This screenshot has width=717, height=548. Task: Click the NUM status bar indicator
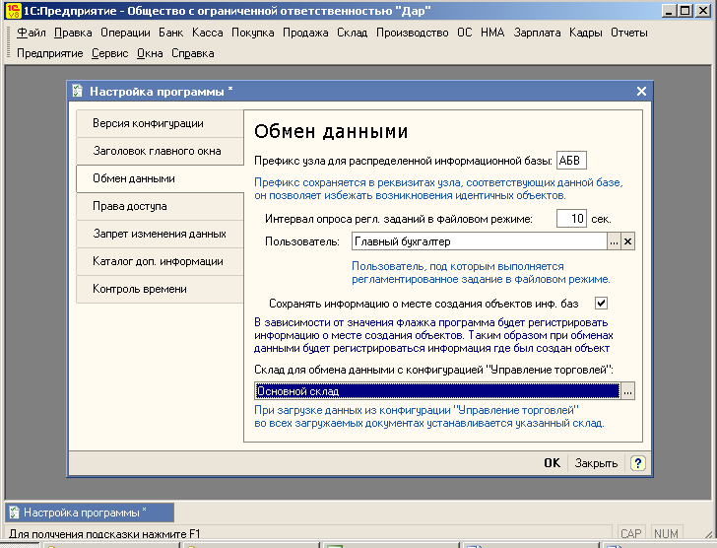pyautogui.click(x=666, y=533)
